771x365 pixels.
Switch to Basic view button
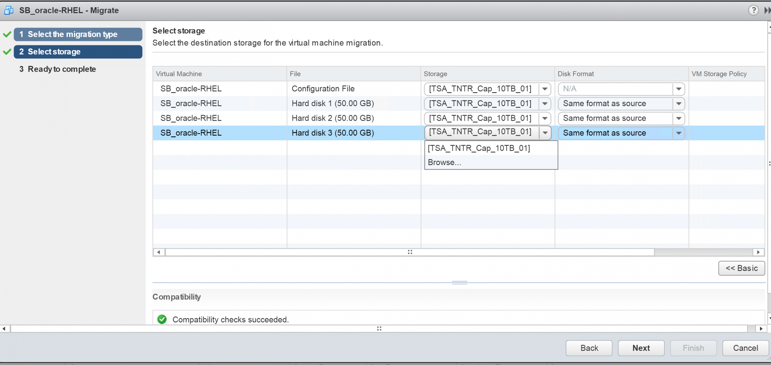(741, 268)
